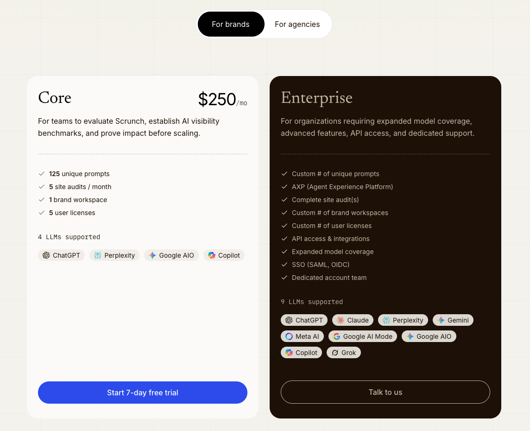This screenshot has width=530, height=431.
Task: Click the ChatGPT icon in Core plan
Action: (46, 255)
